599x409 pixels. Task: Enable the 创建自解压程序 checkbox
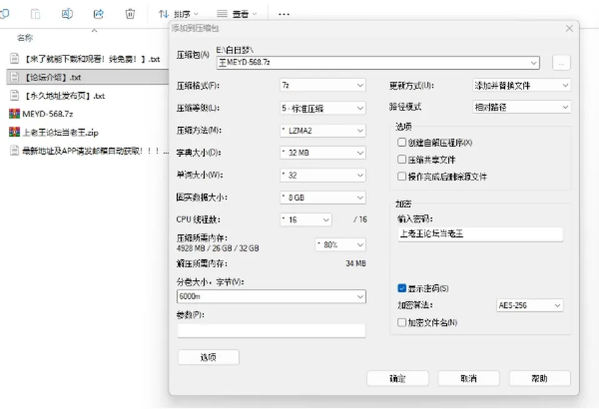click(x=401, y=142)
